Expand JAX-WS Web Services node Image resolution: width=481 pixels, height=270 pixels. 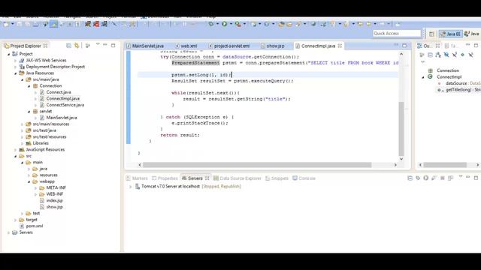[x=15, y=60]
